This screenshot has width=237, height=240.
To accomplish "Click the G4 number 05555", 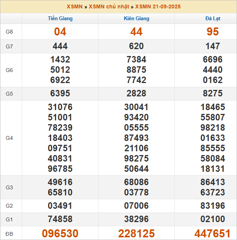I will 136,128.
